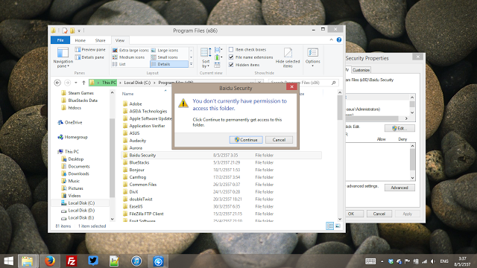Select the Large icons layout

tap(165, 50)
